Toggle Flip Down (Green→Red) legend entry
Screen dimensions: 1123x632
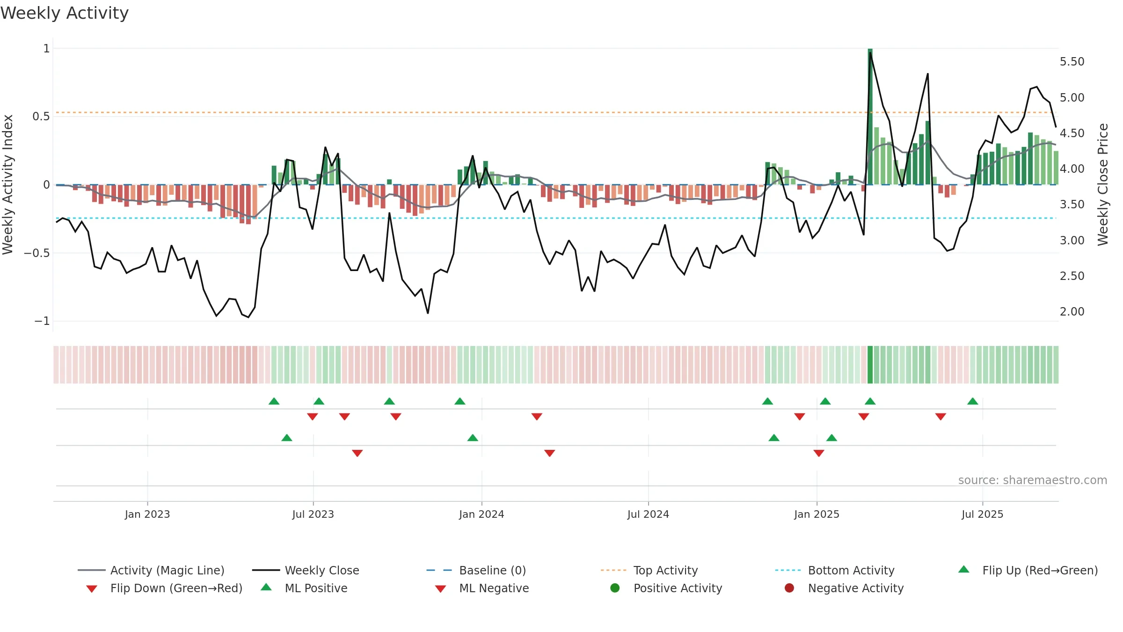tap(164, 588)
